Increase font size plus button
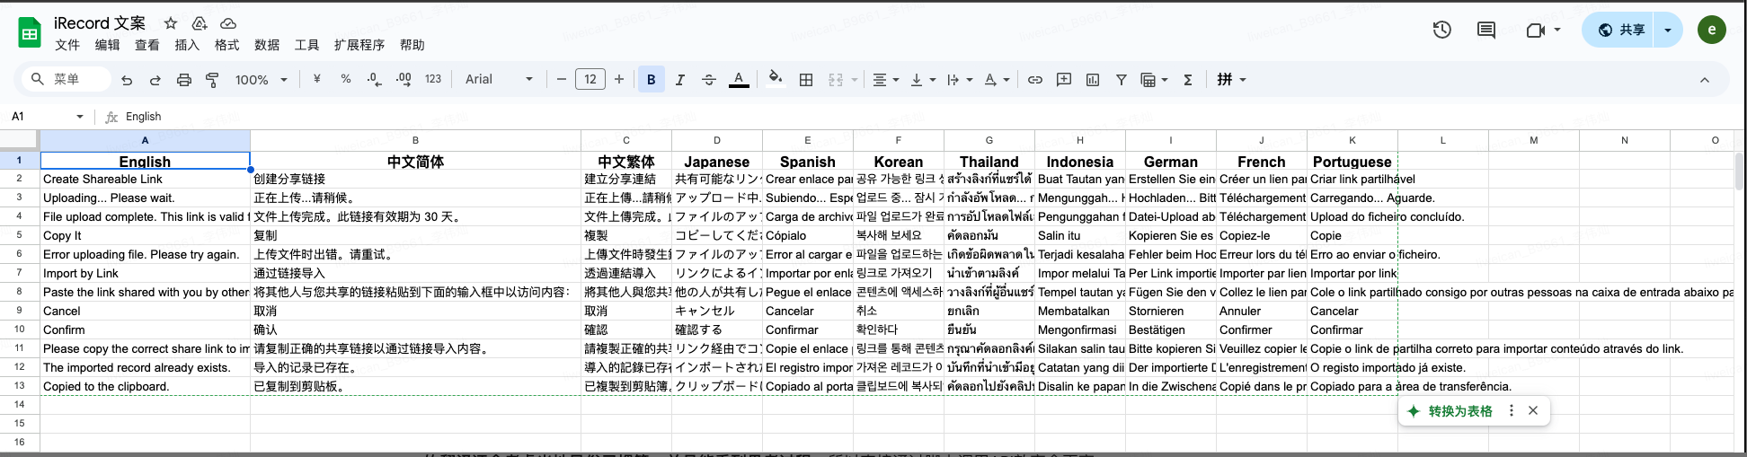 pos(619,80)
